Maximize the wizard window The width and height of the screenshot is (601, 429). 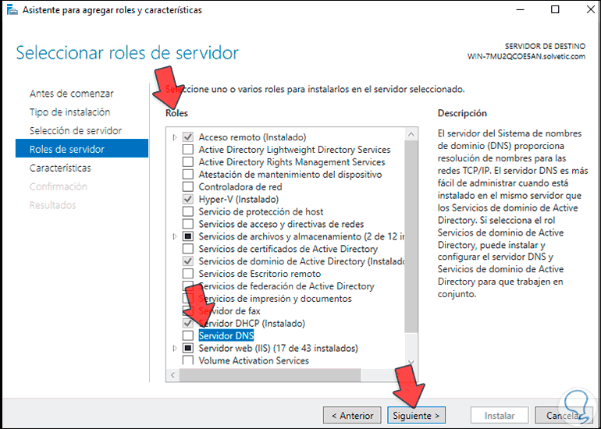555,10
